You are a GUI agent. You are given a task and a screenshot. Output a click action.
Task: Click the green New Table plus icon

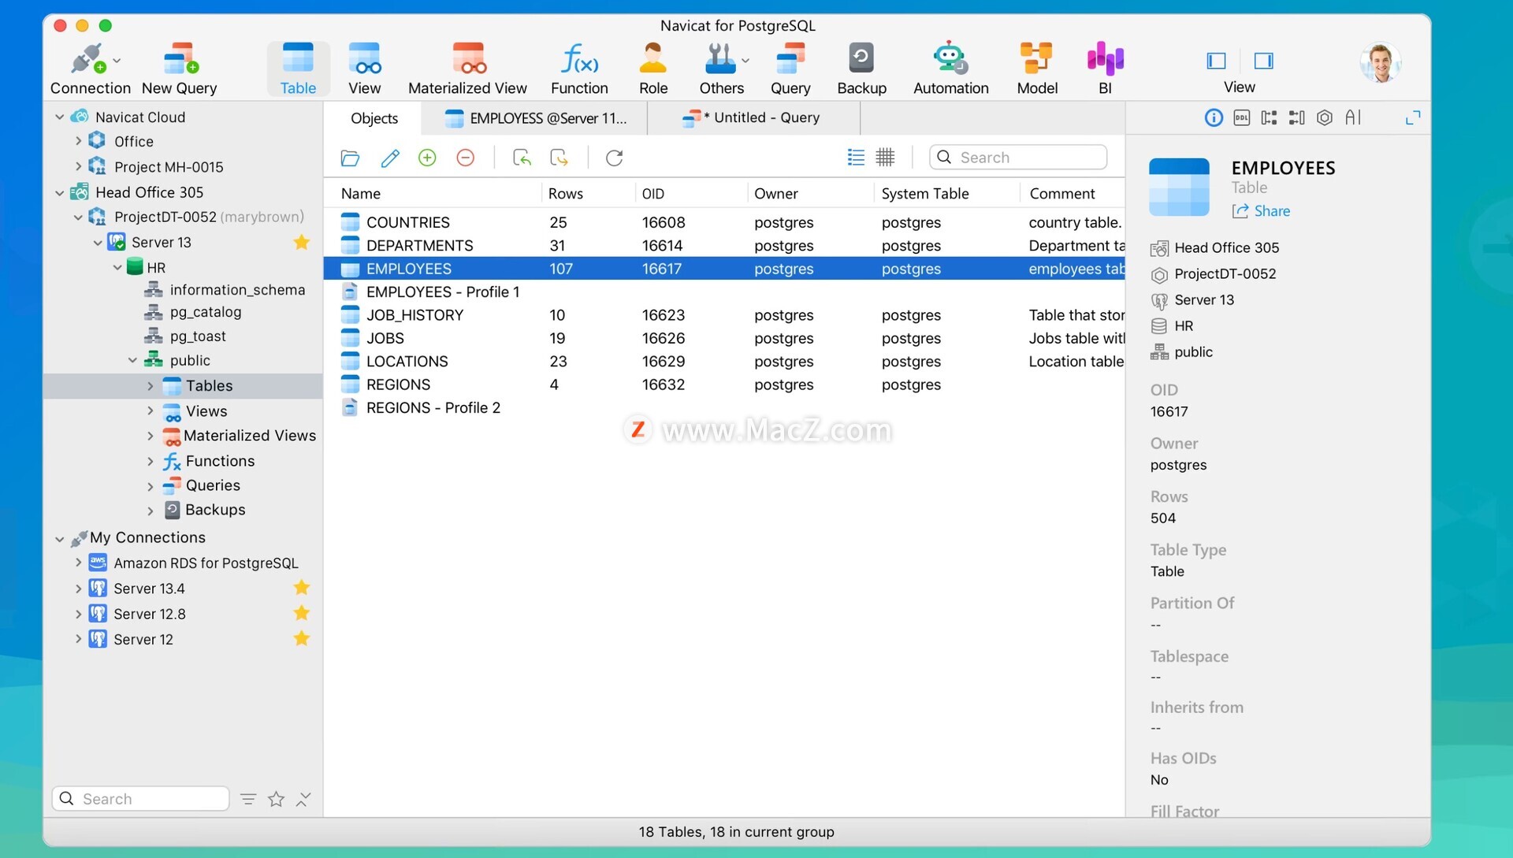[x=427, y=158]
